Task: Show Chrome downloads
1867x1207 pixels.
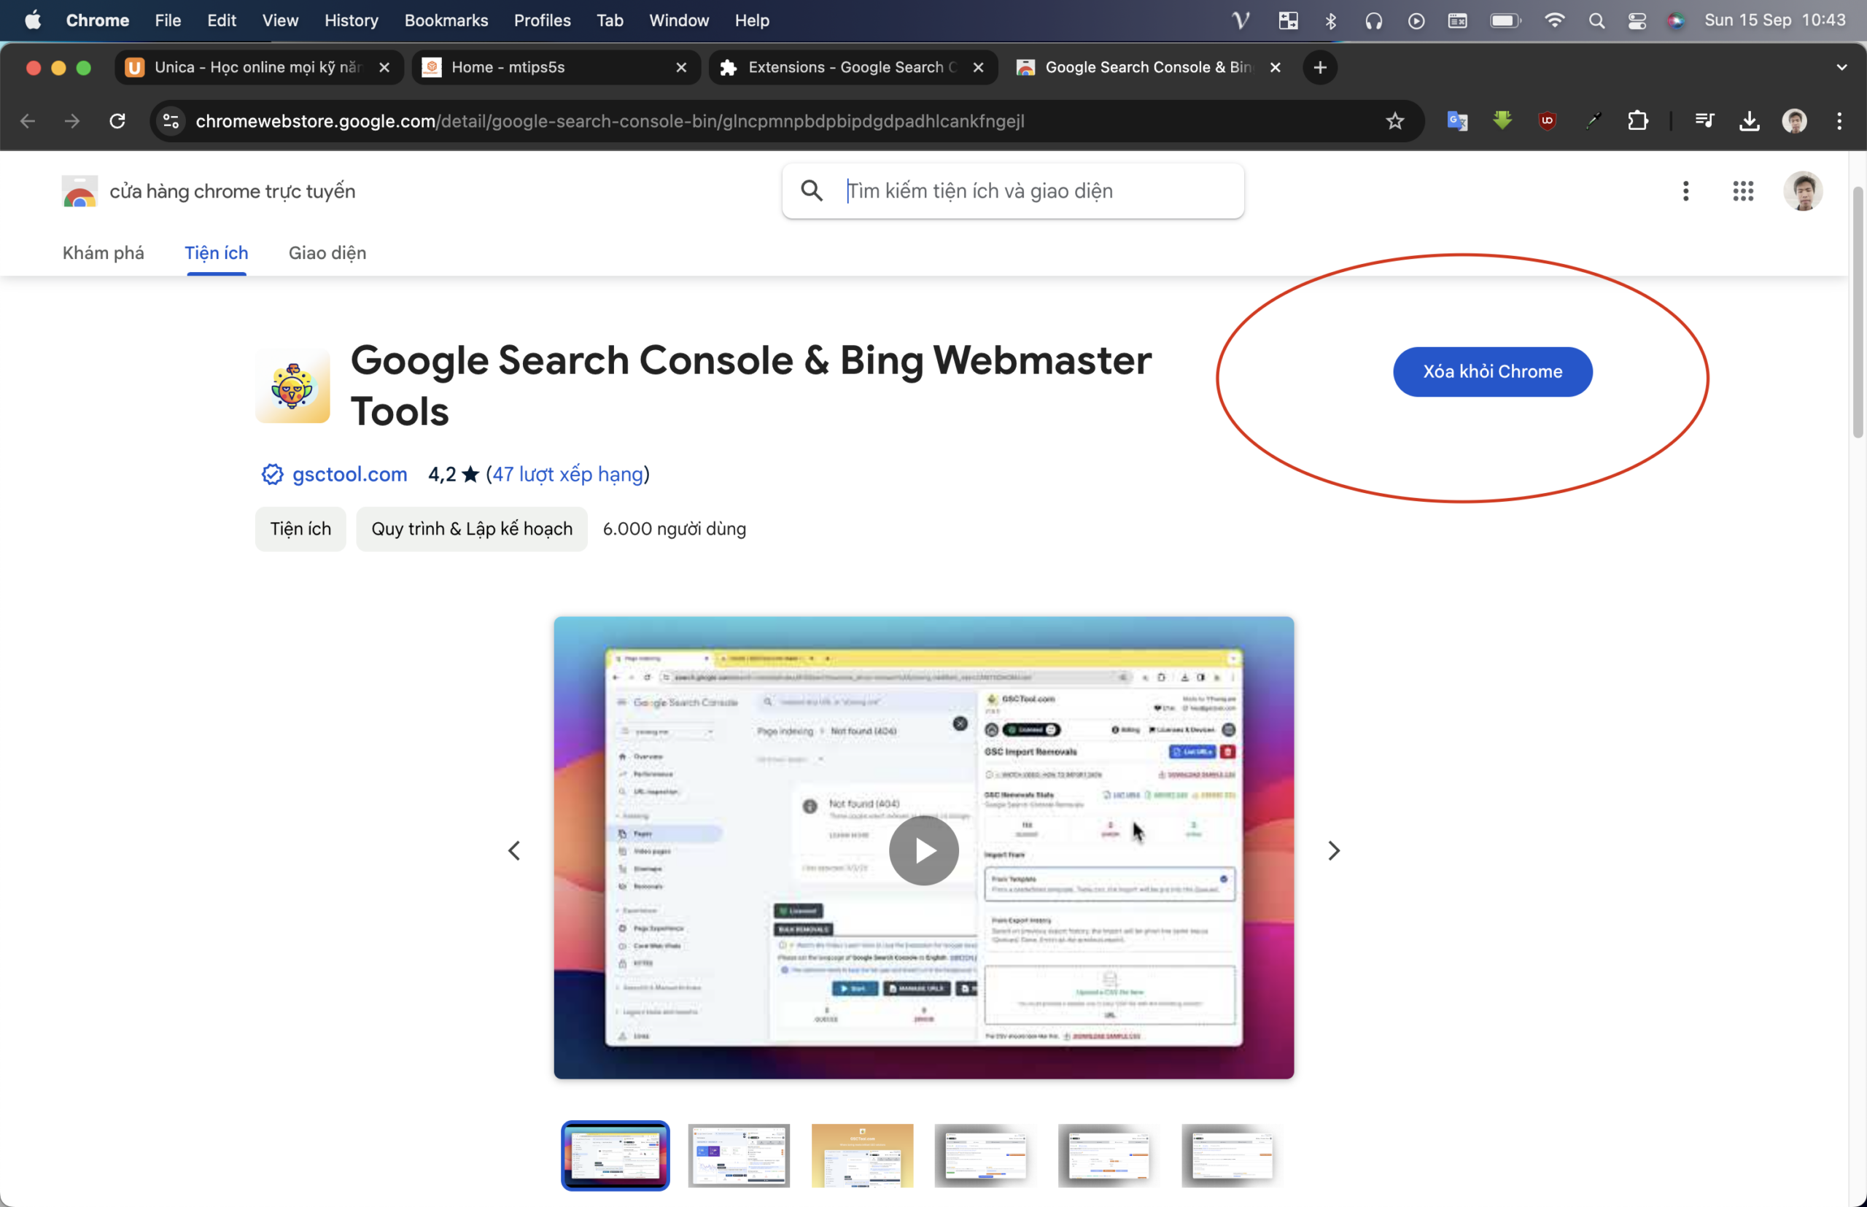Action: pyautogui.click(x=1750, y=121)
